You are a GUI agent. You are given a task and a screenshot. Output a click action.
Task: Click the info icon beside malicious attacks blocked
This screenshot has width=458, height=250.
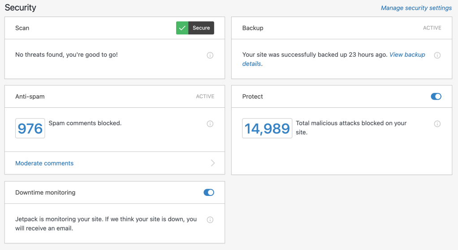tap(437, 124)
